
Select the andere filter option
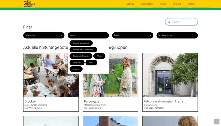(76, 69)
